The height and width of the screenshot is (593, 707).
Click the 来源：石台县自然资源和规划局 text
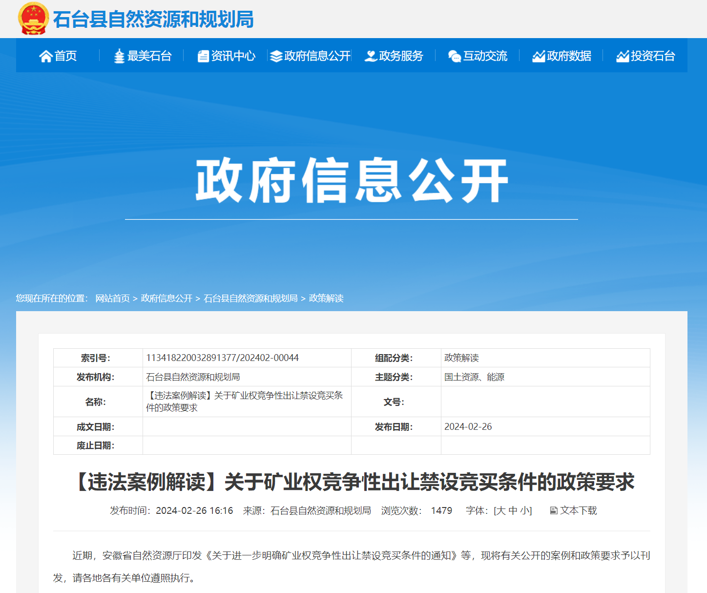[307, 510]
